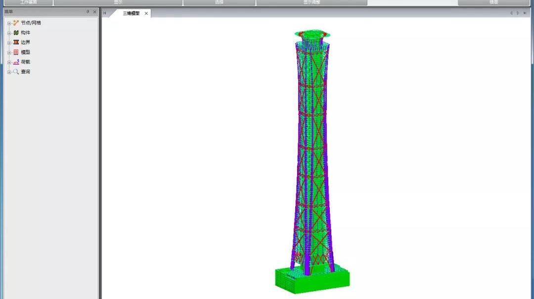This screenshot has width=534, height=299.
Task: Expand the 荷载 tree node
Action: 9,63
